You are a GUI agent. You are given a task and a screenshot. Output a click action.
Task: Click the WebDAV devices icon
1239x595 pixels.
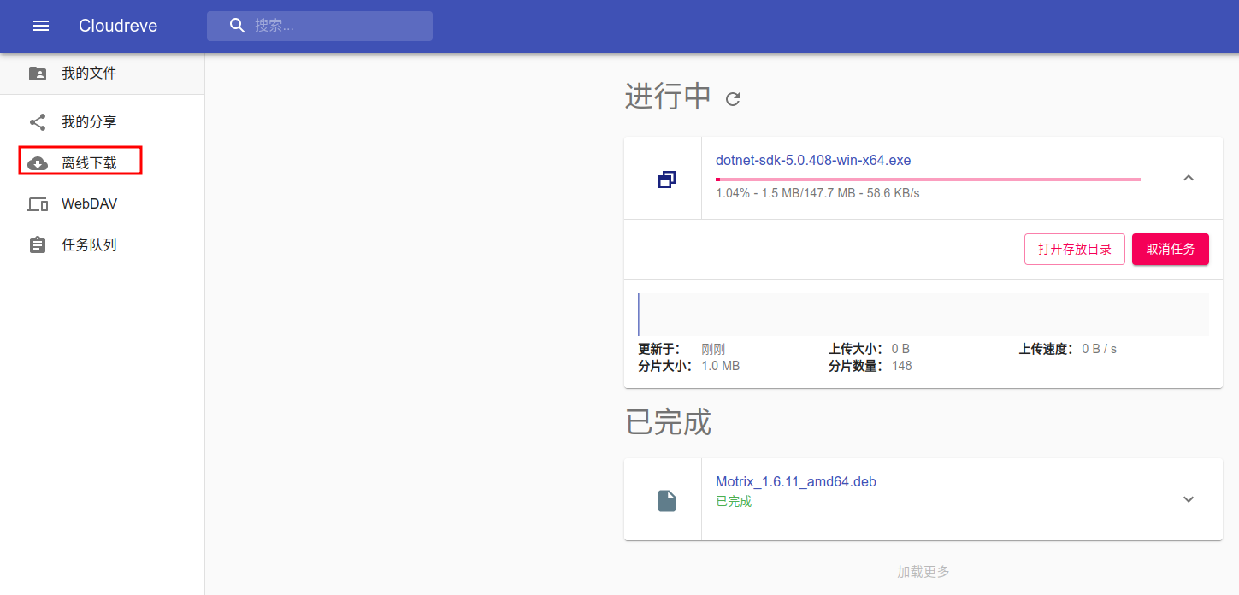[38, 204]
